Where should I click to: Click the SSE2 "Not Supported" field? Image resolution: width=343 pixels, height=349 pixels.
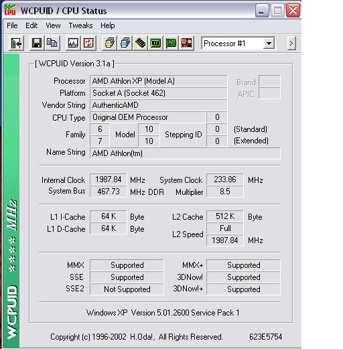[x=127, y=289]
